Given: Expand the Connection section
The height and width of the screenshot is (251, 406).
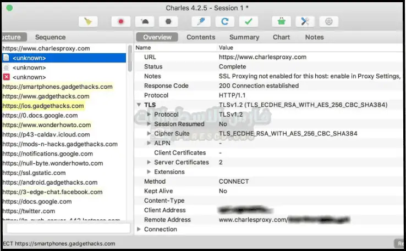Looking at the screenshot, I should point(139,230).
